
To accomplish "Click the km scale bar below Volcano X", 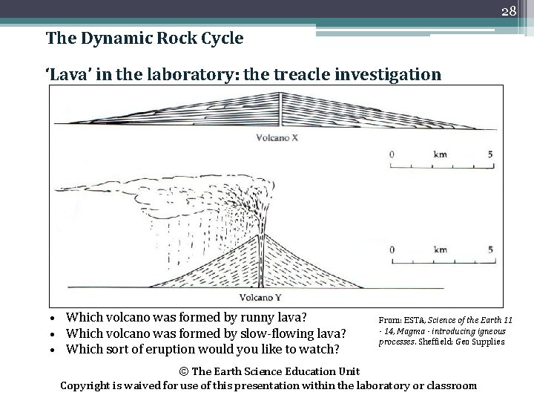I will pyautogui.click(x=442, y=160).
